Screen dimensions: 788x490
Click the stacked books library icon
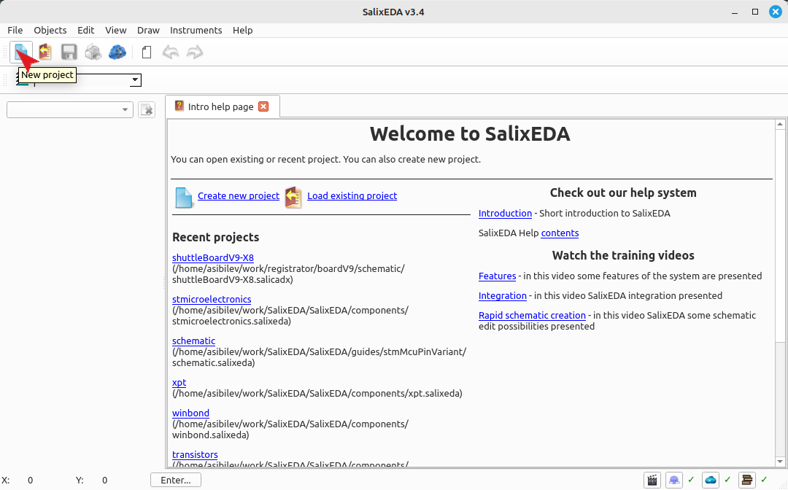click(747, 481)
